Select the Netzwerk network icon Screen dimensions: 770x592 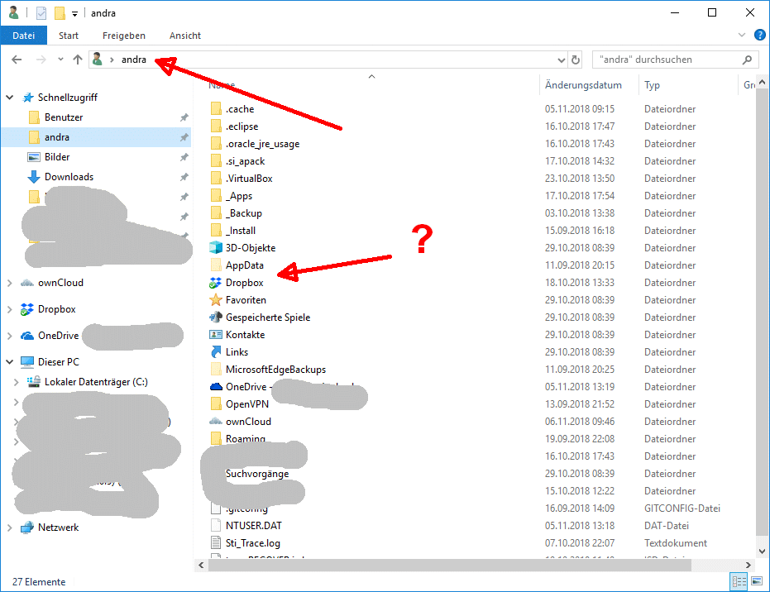27,528
